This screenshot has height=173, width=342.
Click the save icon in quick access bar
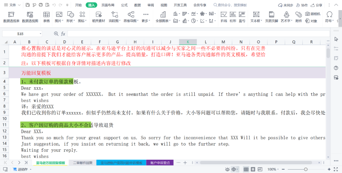click(28, 5)
